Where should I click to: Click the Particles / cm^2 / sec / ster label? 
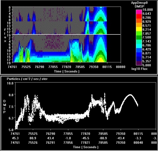tap(27, 79)
